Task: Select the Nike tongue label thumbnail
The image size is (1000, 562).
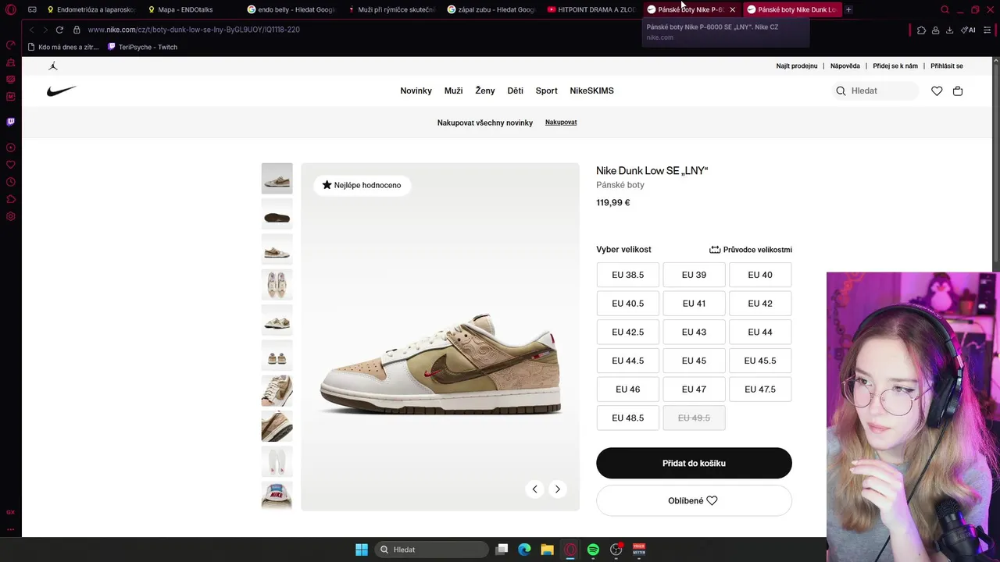Action: coord(277,496)
